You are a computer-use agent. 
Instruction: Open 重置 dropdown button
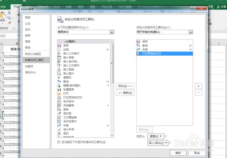click(x=156, y=136)
